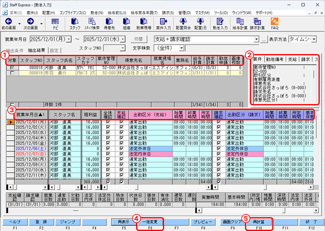This screenshot has height=231, width=325.
Task: Open the マスタ(M) menu
Action: click(x=202, y=13)
